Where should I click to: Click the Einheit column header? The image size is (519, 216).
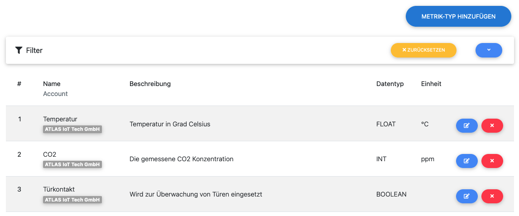(431, 84)
